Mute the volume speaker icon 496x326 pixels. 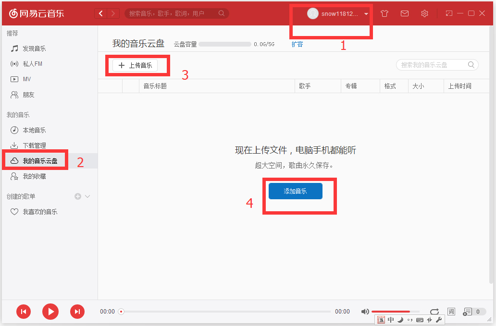pyautogui.click(x=366, y=311)
